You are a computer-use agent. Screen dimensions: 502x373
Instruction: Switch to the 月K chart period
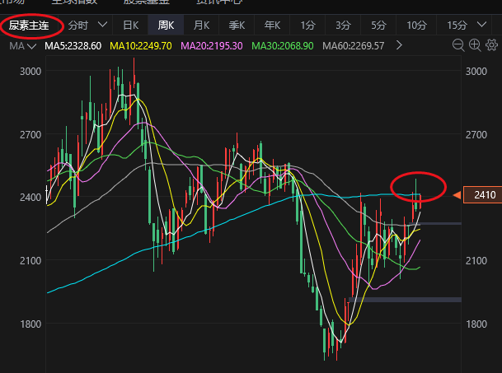point(202,26)
